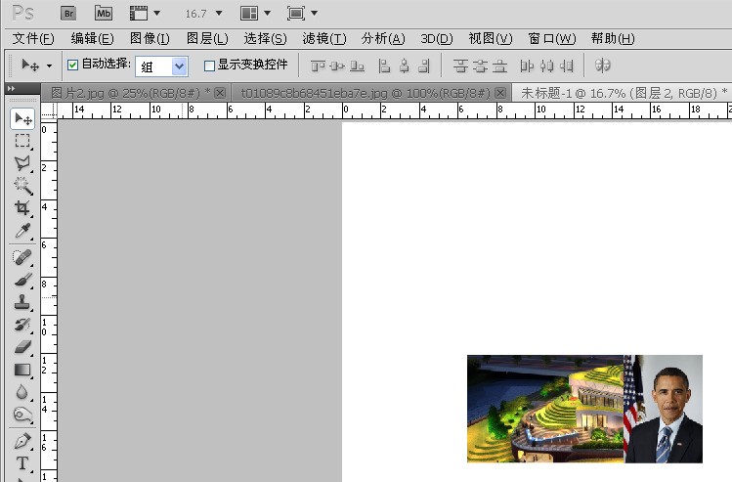The width and height of the screenshot is (732, 482).
Task: Select the Sponge tool icon
Action: pos(22,415)
